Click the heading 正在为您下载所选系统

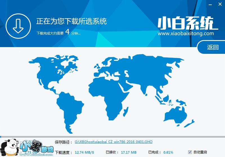point(71,21)
